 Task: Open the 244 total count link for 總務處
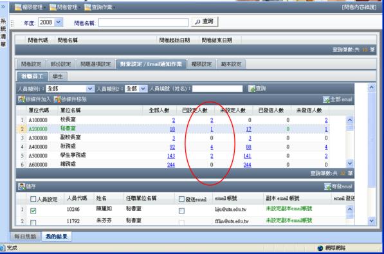point(171,165)
